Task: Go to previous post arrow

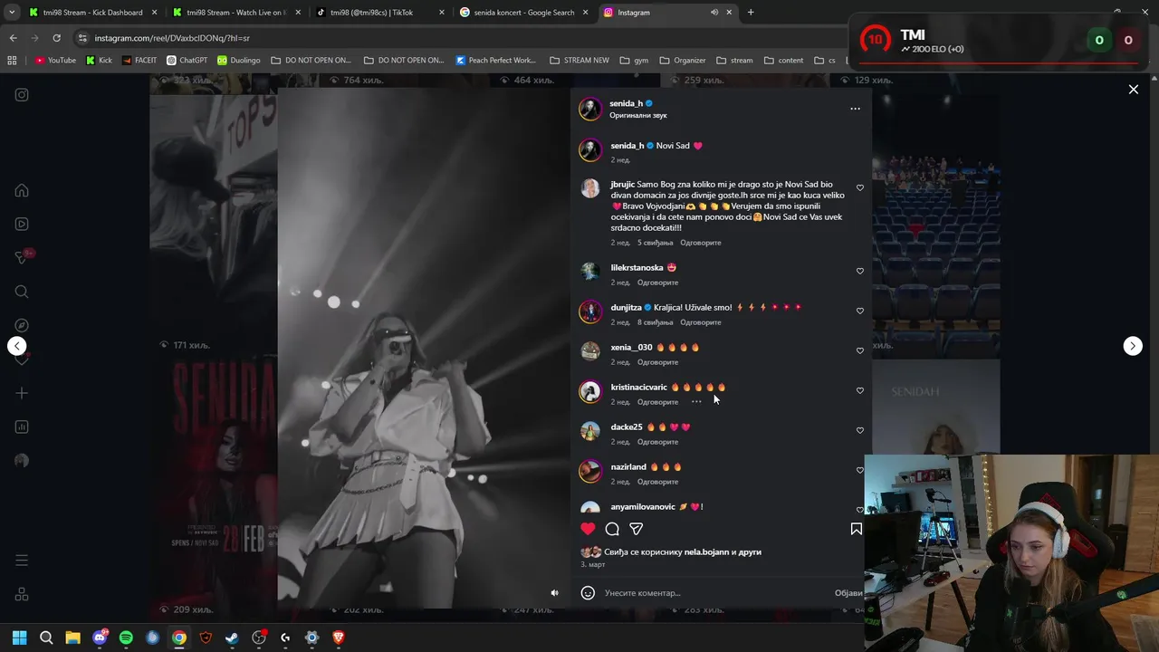Action: pyautogui.click(x=16, y=346)
